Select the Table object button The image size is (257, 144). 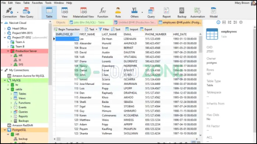(x=49, y=12)
